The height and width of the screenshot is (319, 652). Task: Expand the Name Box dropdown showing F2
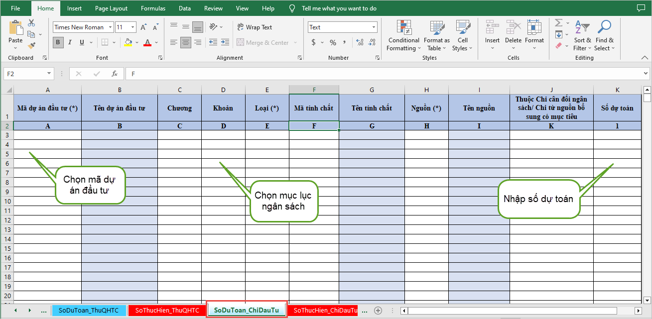[x=49, y=74]
